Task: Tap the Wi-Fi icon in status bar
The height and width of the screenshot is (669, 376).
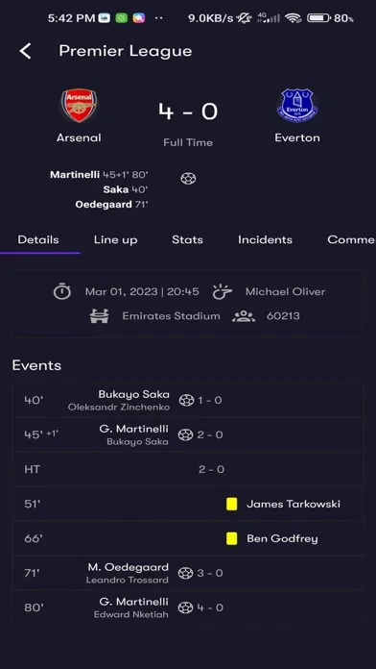Action: 293,18
